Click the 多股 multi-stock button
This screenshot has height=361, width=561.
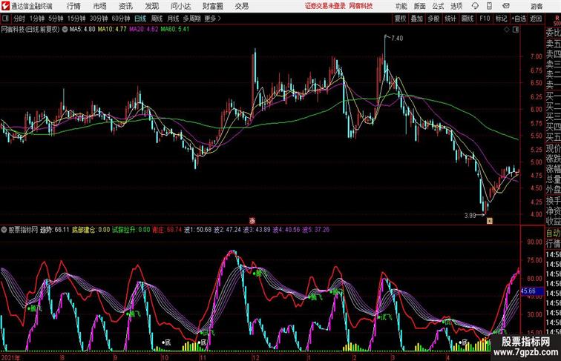(433, 19)
